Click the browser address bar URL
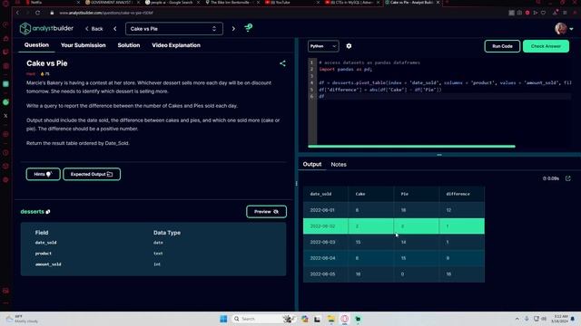581x326 pixels. 106,13
